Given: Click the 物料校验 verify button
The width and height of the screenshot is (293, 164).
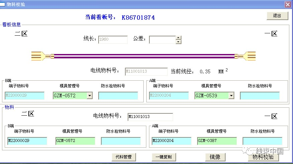Looking at the screenshot, I should (263, 157).
